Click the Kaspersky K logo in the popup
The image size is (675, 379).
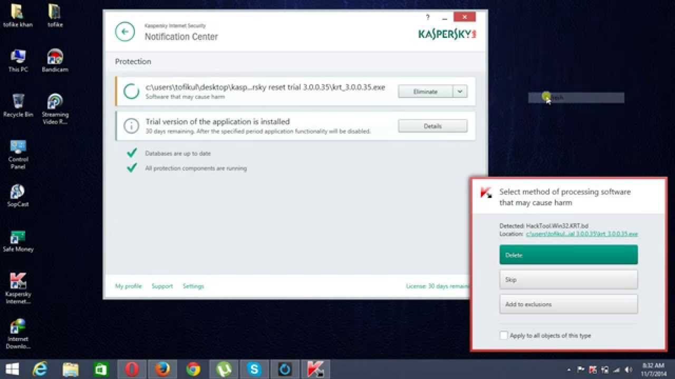tap(486, 193)
